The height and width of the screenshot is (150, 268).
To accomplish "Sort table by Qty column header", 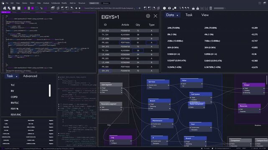I will (x=138, y=25).
